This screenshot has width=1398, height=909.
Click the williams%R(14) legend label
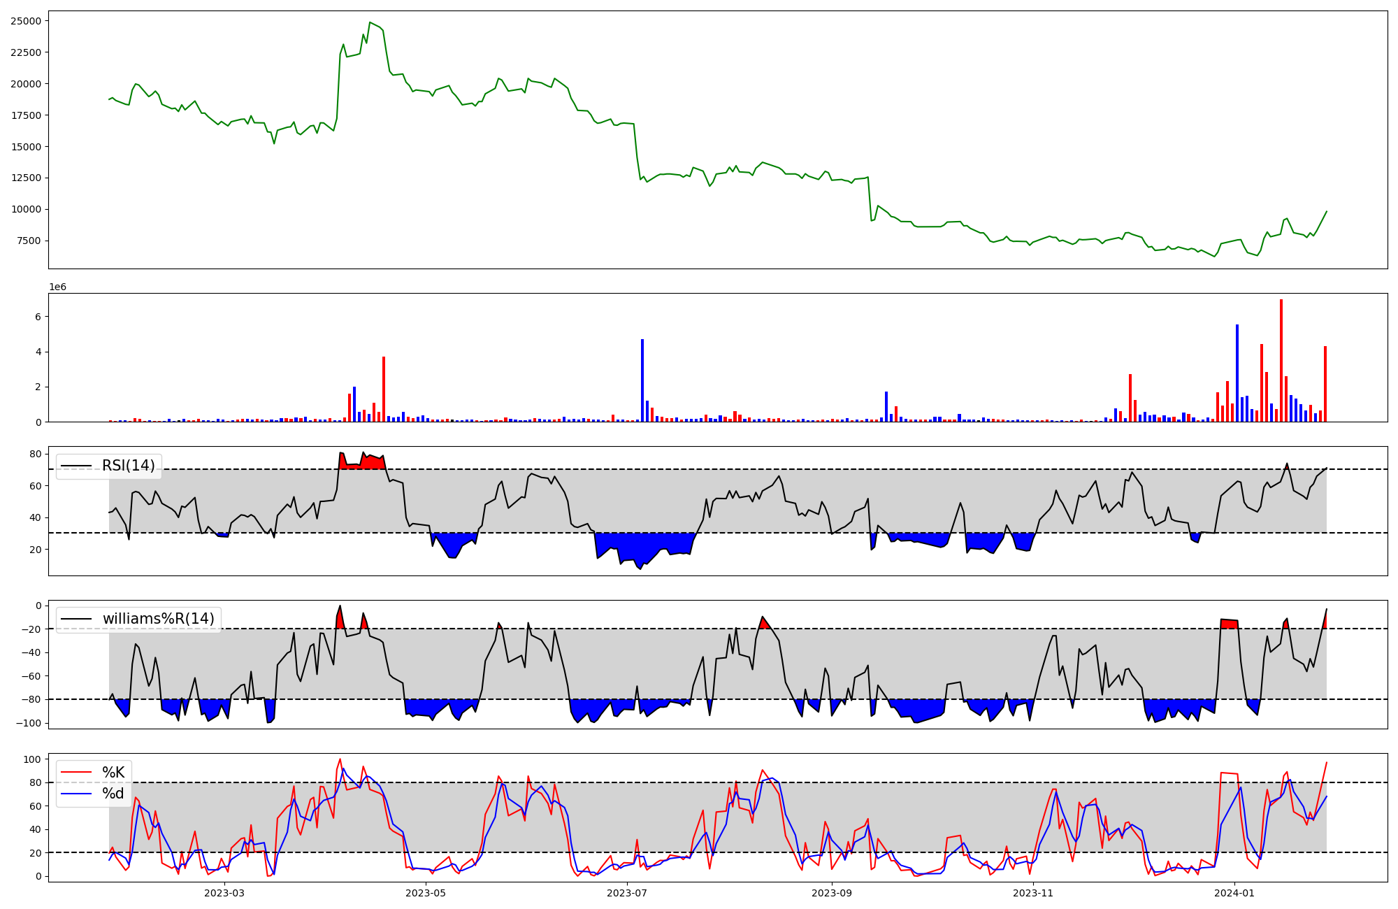[x=158, y=619]
